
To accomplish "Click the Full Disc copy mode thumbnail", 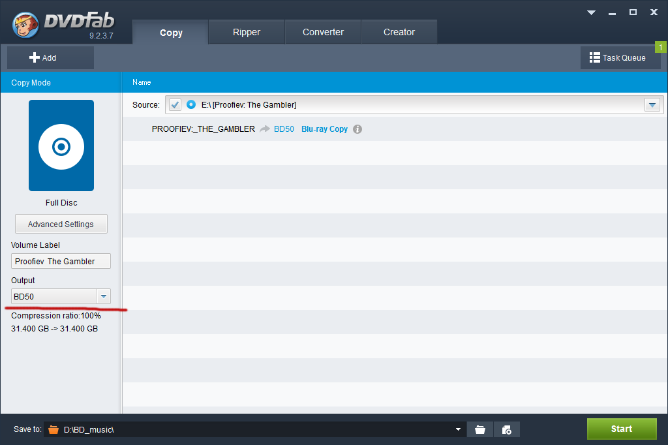I will [61, 146].
